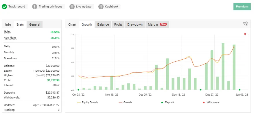This screenshot has width=254, height=114.
Task: Click the Premium button
Action: tap(242, 7)
